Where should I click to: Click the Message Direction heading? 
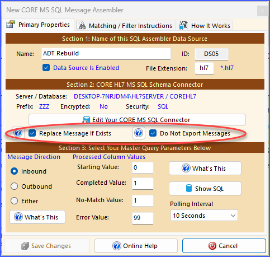(x=34, y=157)
